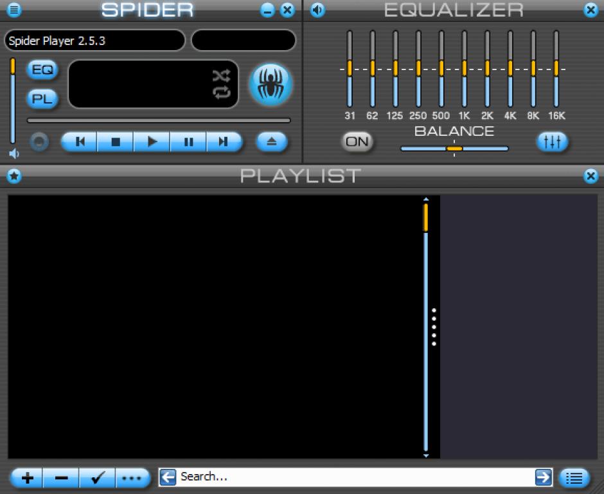This screenshot has width=604, height=494.
Task: Click the 4K equalizer band slider
Action: pos(510,69)
